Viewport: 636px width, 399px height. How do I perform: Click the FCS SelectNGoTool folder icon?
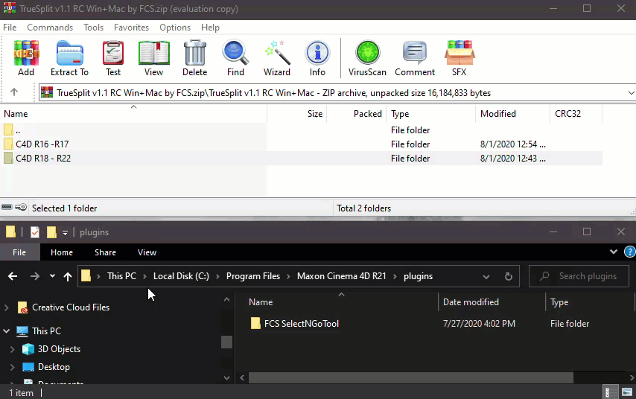point(255,324)
